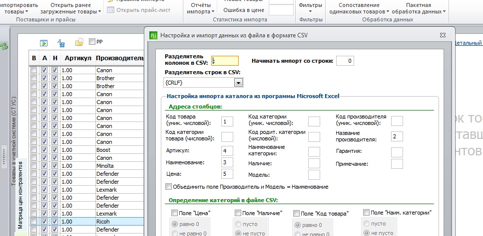Click the greyed "Открыть прайс-лист" sheet icon
This screenshot has height=236, width=483.
pyautogui.click(x=110, y=10)
